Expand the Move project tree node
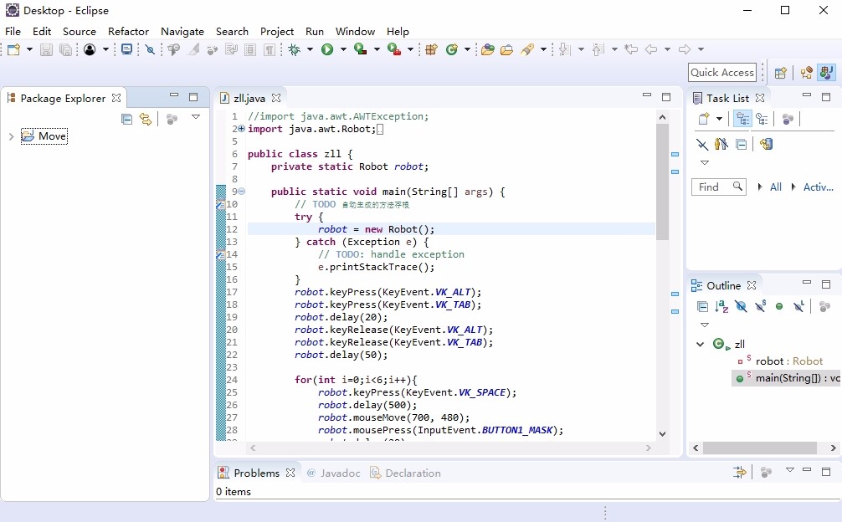The image size is (842, 522). (11, 137)
